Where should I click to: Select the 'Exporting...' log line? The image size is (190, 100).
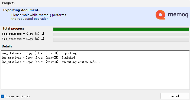click(41, 53)
